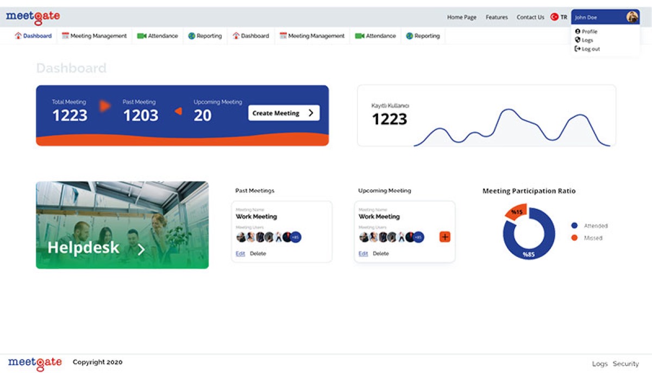Open the John Doe avatar picture
Screen dimensions: 652x373
click(632, 17)
